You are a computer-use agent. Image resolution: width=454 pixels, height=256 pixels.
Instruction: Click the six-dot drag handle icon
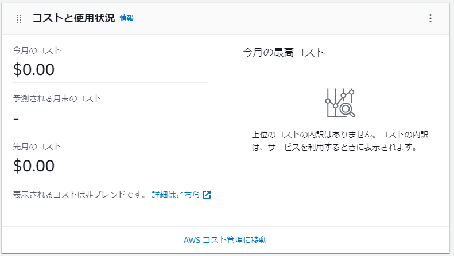click(19, 19)
